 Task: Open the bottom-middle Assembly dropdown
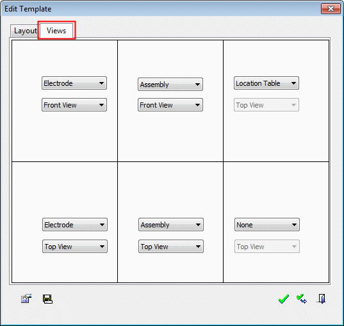(171, 225)
